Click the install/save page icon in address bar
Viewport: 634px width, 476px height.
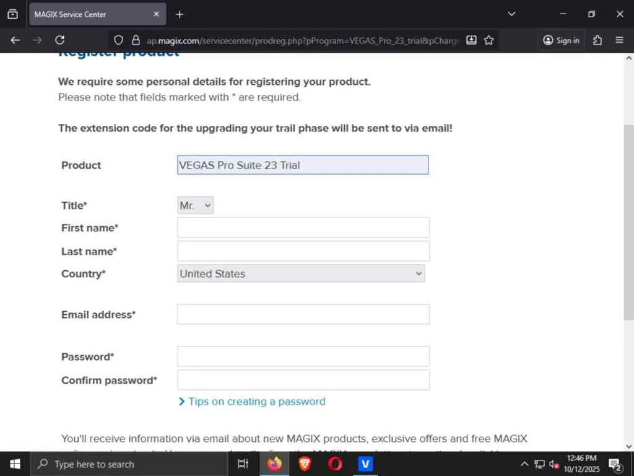tap(471, 40)
